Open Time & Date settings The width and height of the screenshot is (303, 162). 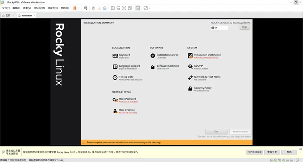click(127, 78)
